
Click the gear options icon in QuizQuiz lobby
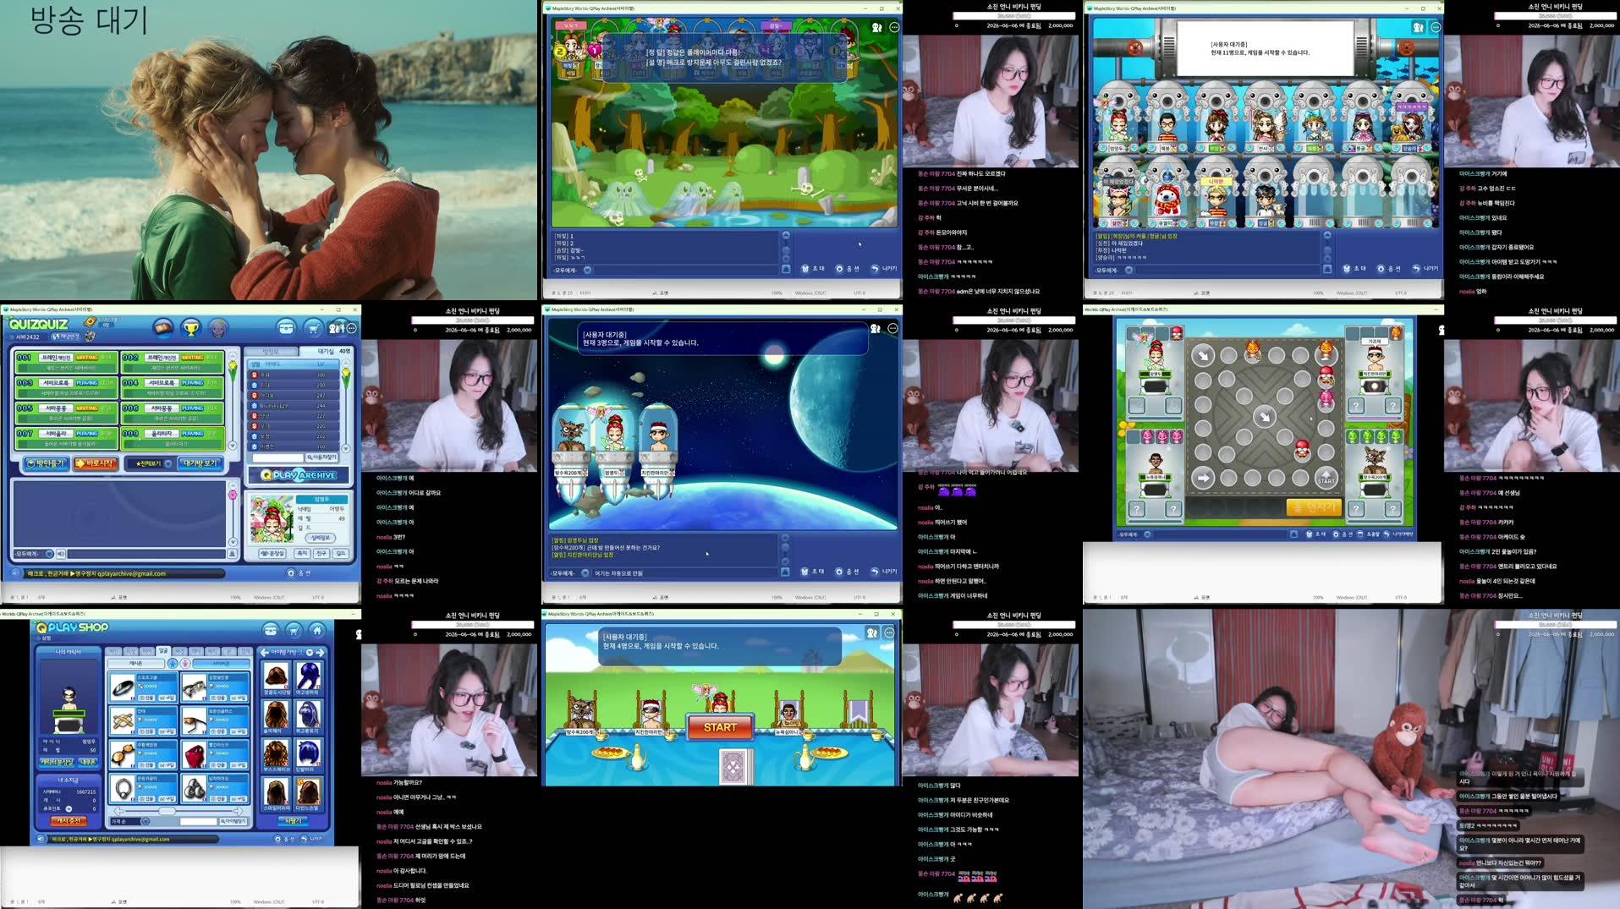tap(291, 572)
